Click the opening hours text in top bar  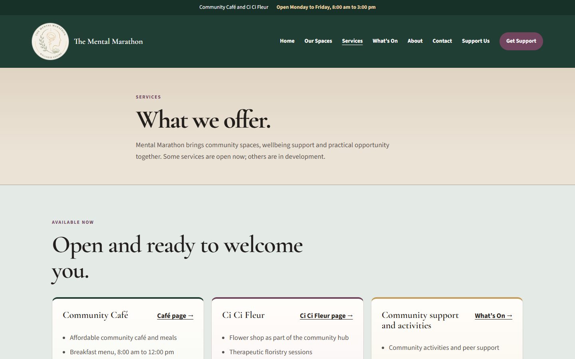(326, 7)
